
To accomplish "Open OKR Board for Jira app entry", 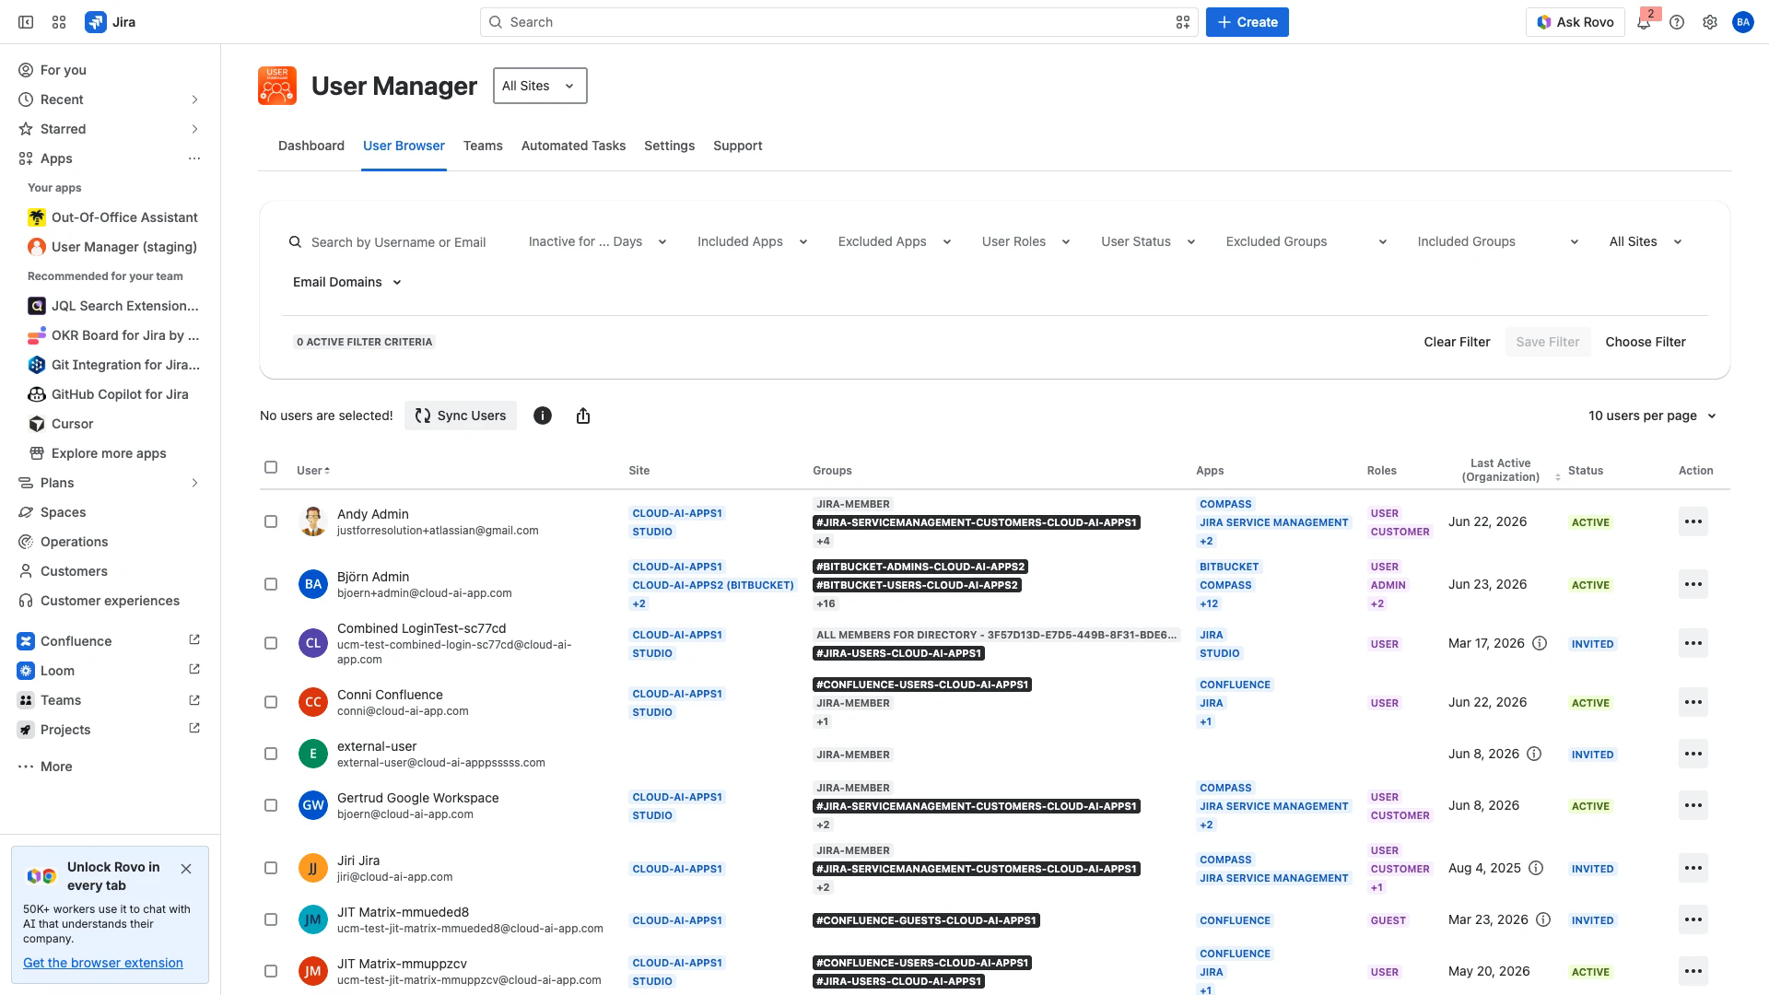I will (112, 335).
